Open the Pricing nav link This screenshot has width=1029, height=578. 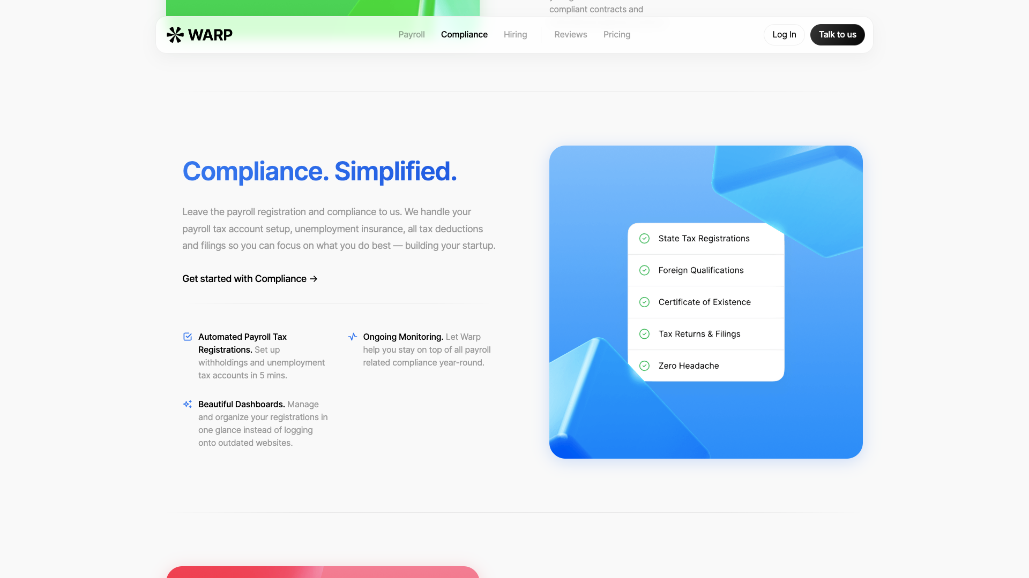pyautogui.click(x=617, y=35)
